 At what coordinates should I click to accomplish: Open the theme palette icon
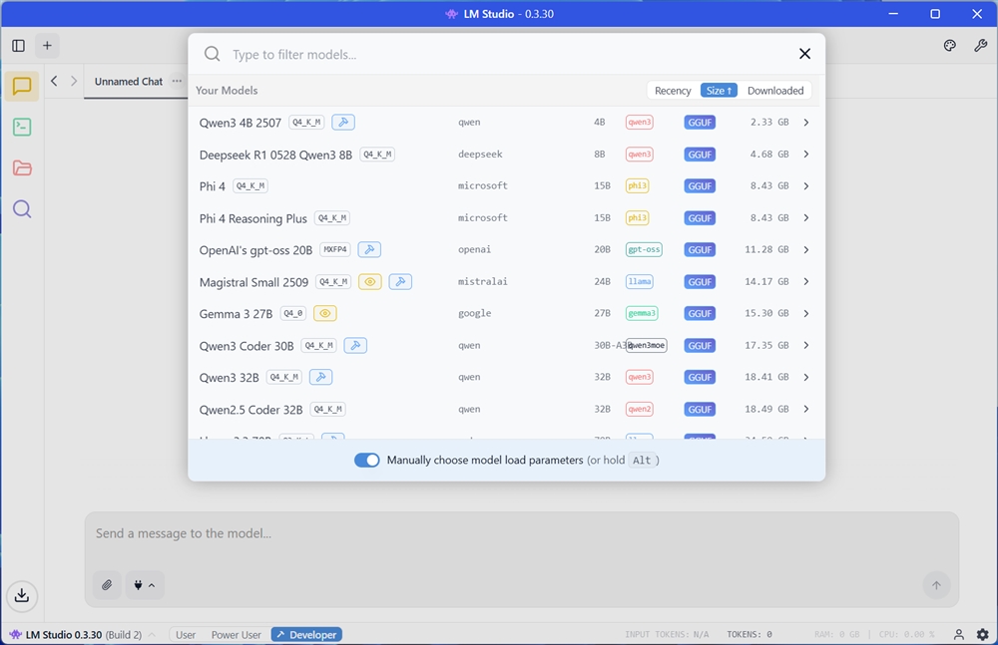pyautogui.click(x=950, y=45)
